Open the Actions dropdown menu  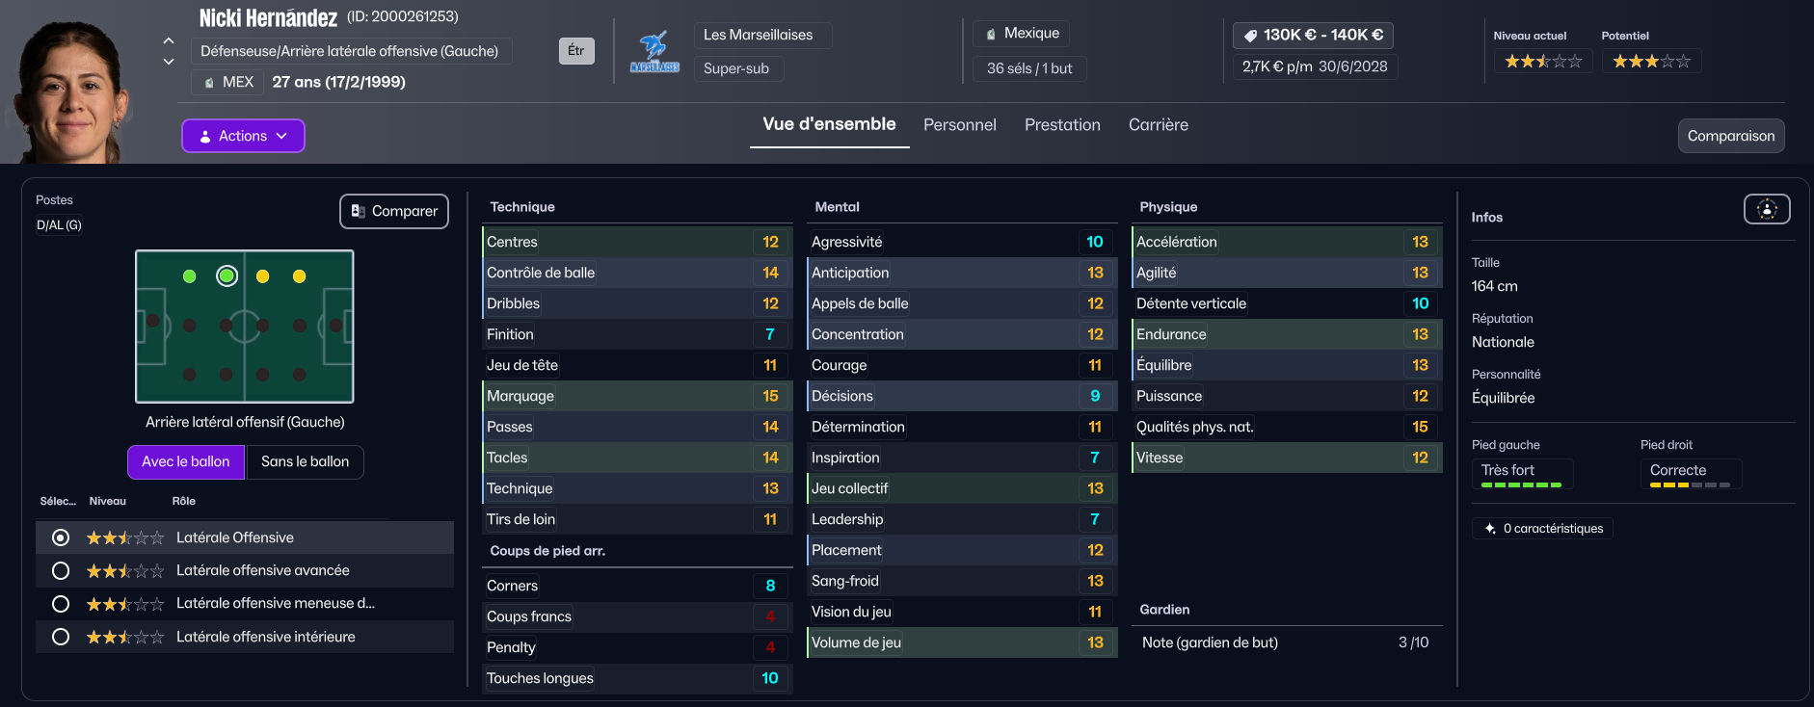point(243,136)
